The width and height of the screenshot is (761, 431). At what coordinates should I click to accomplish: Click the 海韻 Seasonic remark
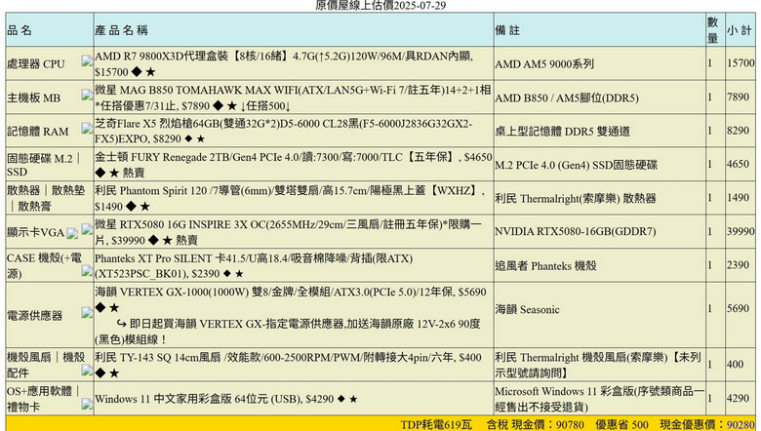point(527,309)
